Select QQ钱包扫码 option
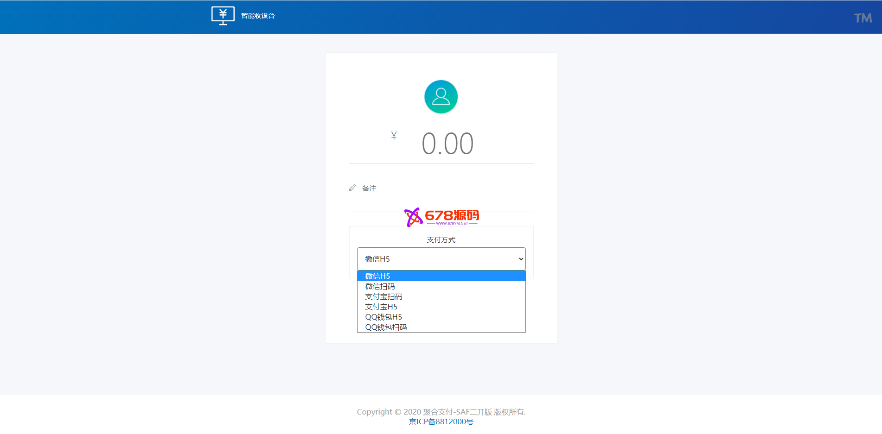 tap(386, 327)
